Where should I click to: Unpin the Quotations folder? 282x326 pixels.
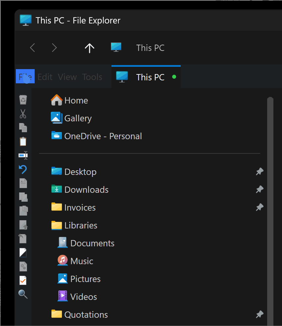(260, 314)
